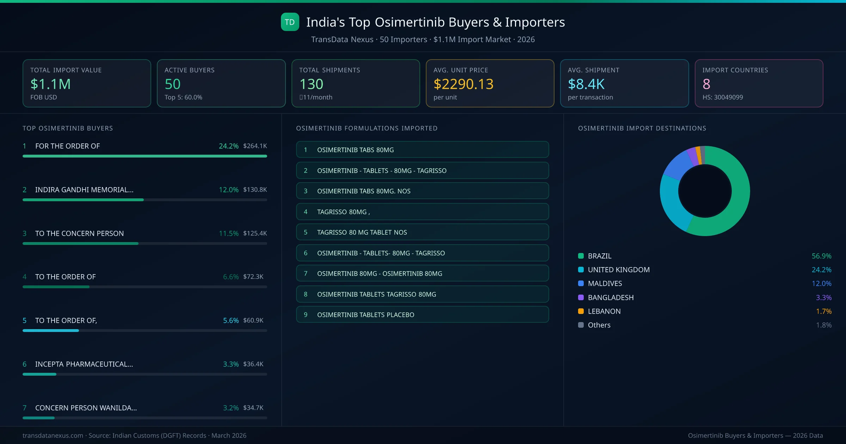The height and width of the screenshot is (444, 846).
Task: Click the Avg. Shipment stat card
Action: tap(625, 83)
